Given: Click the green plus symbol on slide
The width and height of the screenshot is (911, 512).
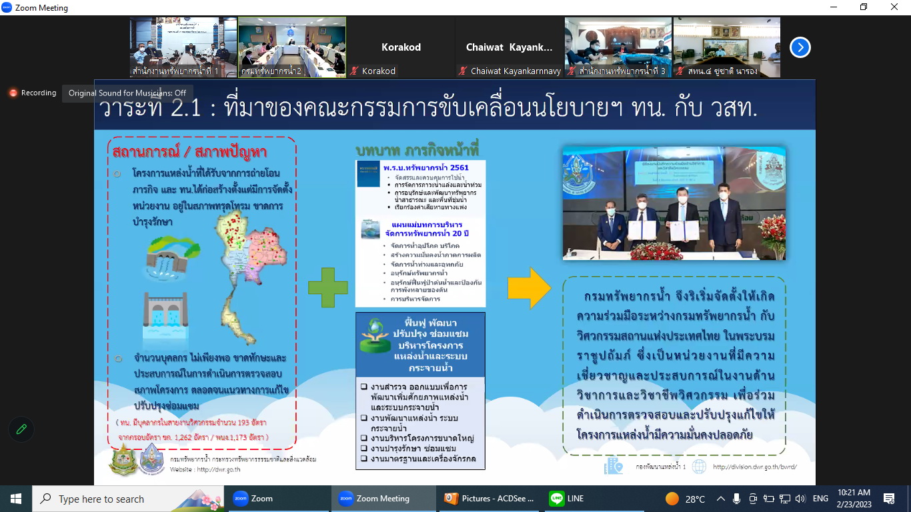Looking at the screenshot, I should click(327, 287).
